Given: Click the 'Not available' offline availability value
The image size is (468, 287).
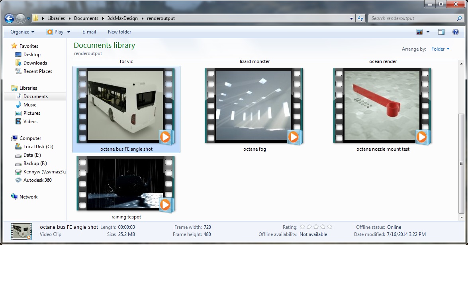Looking at the screenshot, I should pyautogui.click(x=313, y=234).
